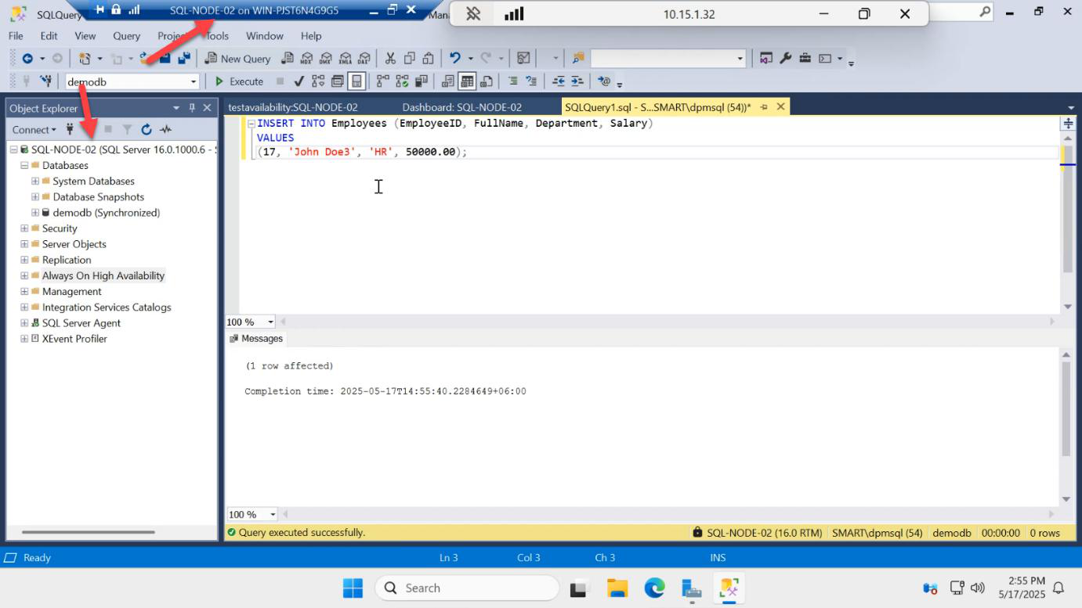Open the Window menu
This screenshot has height=608, width=1082.
(265, 36)
